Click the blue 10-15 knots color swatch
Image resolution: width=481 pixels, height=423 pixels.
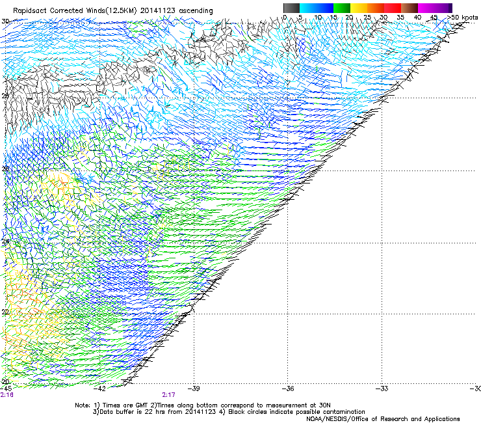point(325,8)
